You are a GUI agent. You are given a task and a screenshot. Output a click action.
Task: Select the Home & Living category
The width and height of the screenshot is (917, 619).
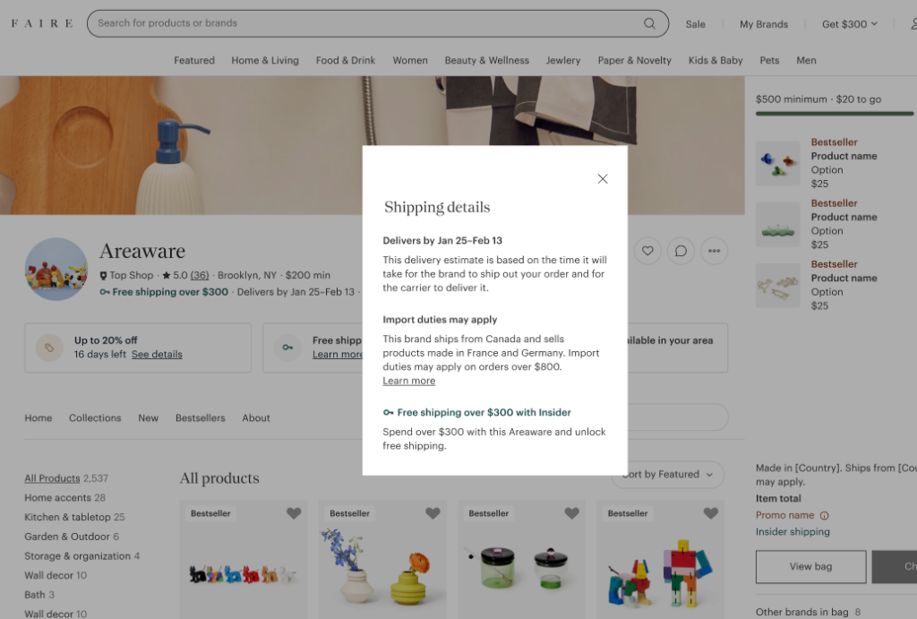click(x=265, y=60)
